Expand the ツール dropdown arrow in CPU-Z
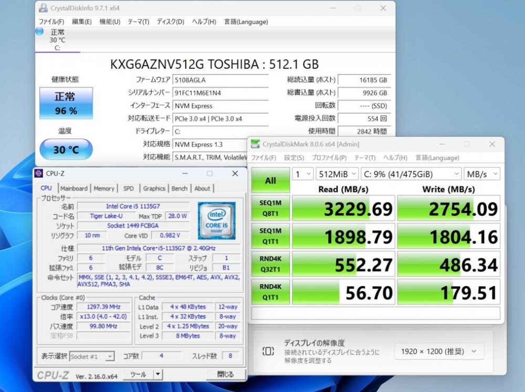Viewport: 525px width, 392px height. 158,374
